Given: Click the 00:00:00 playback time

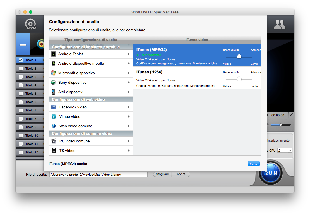Looking at the screenshot, I should pos(278,115).
